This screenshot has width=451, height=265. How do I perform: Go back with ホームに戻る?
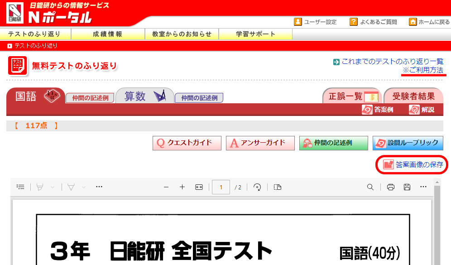[x=429, y=22]
